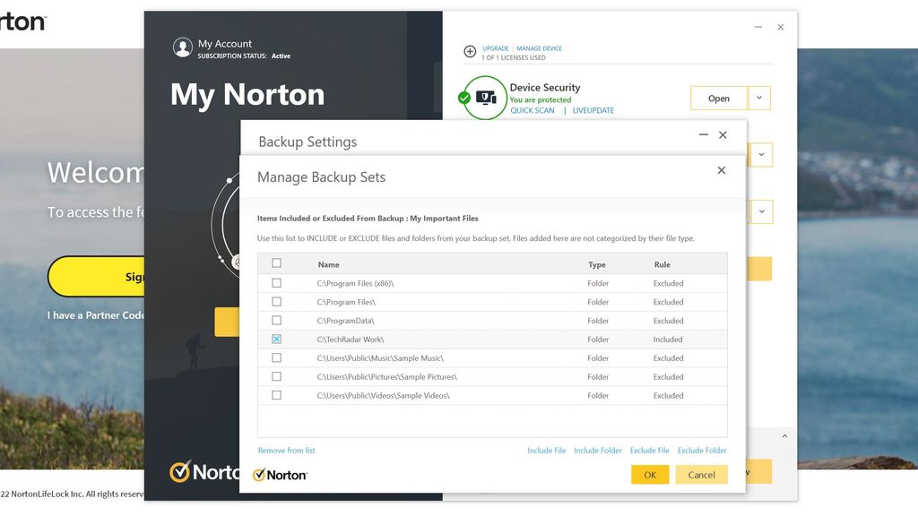Expand the chevron dropdown on the right edge
The image size is (918, 516).
tap(759, 154)
